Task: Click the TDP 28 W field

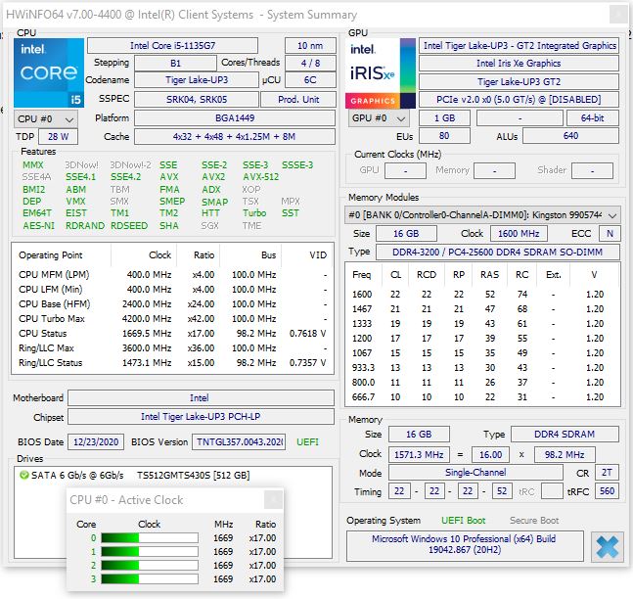Action: (58, 136)
